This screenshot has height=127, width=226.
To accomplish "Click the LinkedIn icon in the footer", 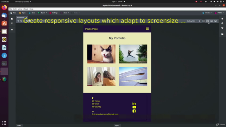I will click(134, 103).
